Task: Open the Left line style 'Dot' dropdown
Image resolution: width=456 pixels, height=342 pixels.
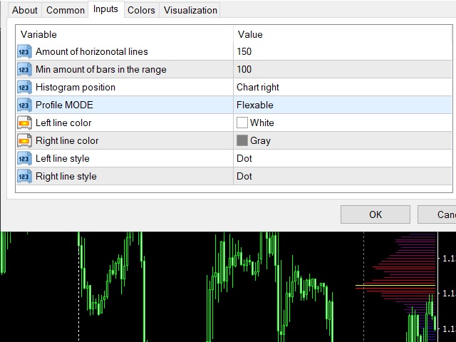Action: point(342,159)
